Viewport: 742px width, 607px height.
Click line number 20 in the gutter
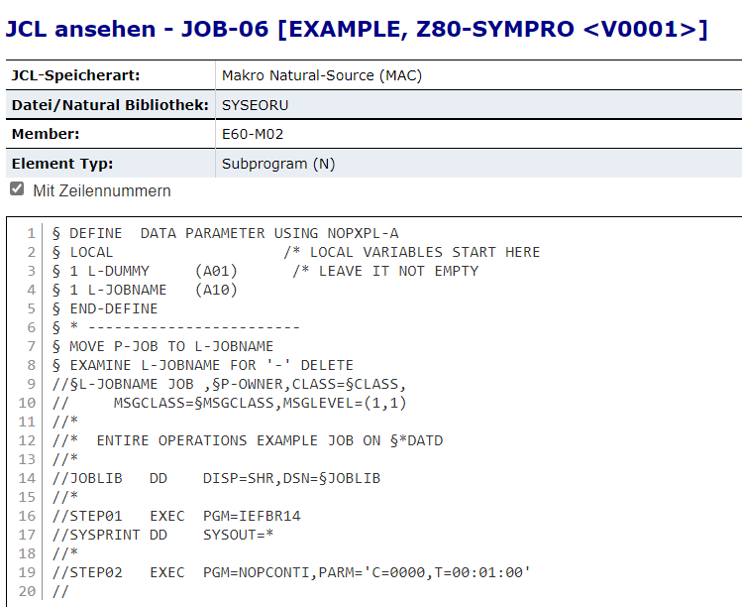[27, 591]
